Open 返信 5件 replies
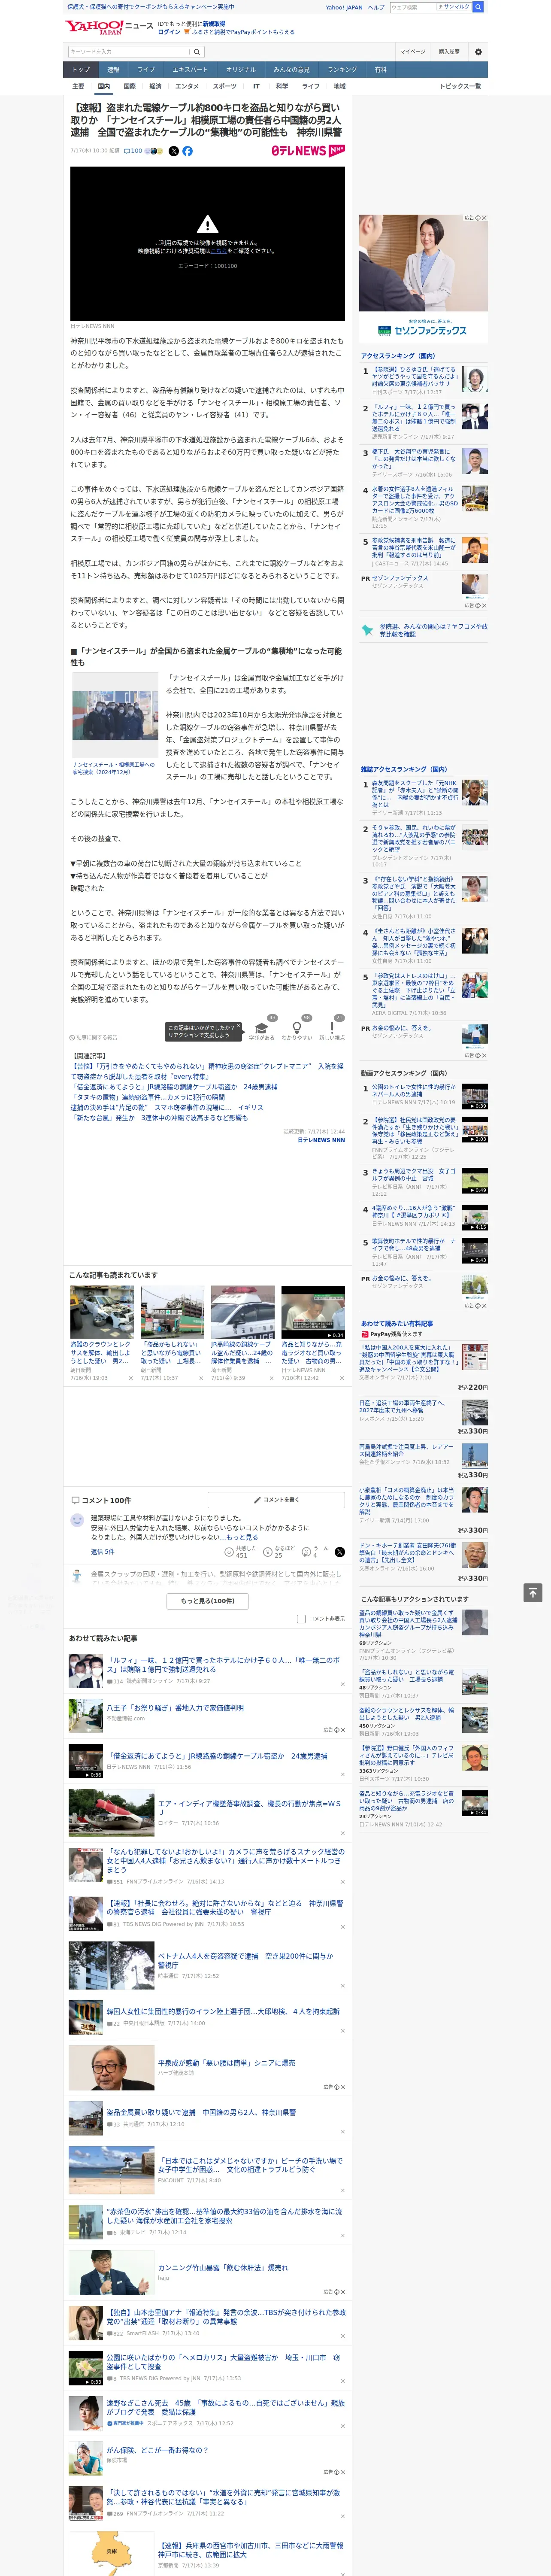Screen dimensions: 551x2576 point(102,1552)
